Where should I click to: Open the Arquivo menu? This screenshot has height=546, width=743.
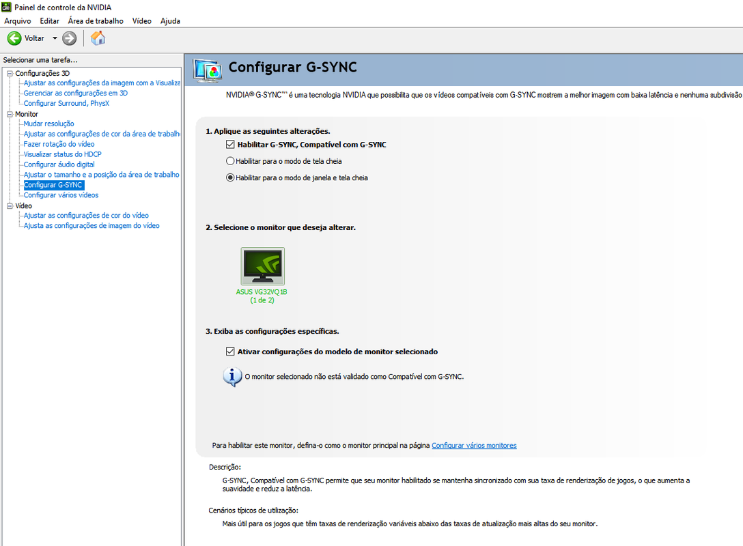pos(18,21)
